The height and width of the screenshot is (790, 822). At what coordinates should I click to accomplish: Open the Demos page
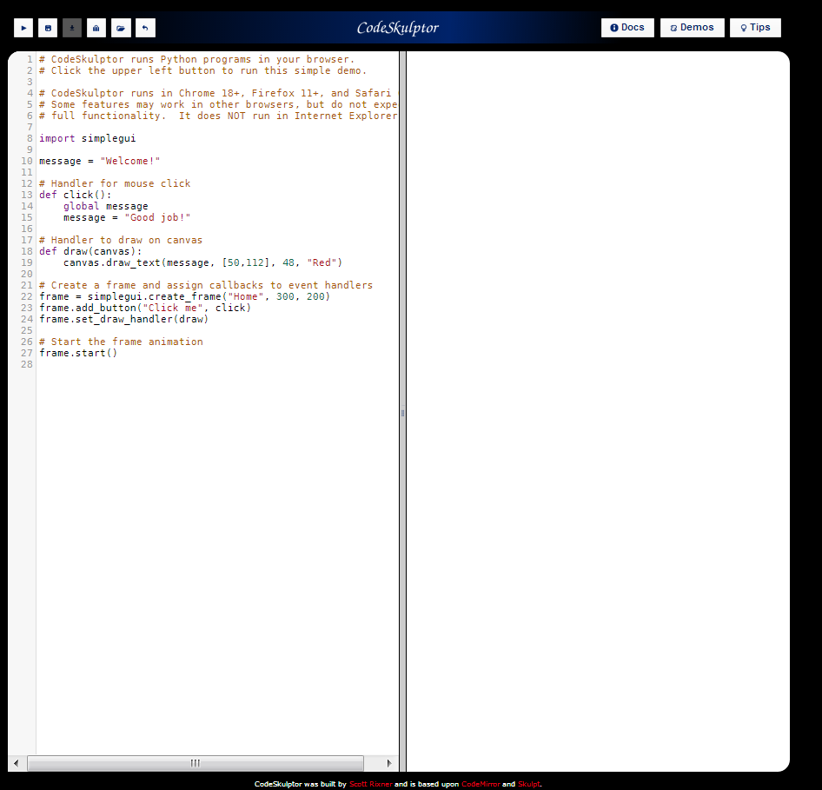click(x=692, y=27)
